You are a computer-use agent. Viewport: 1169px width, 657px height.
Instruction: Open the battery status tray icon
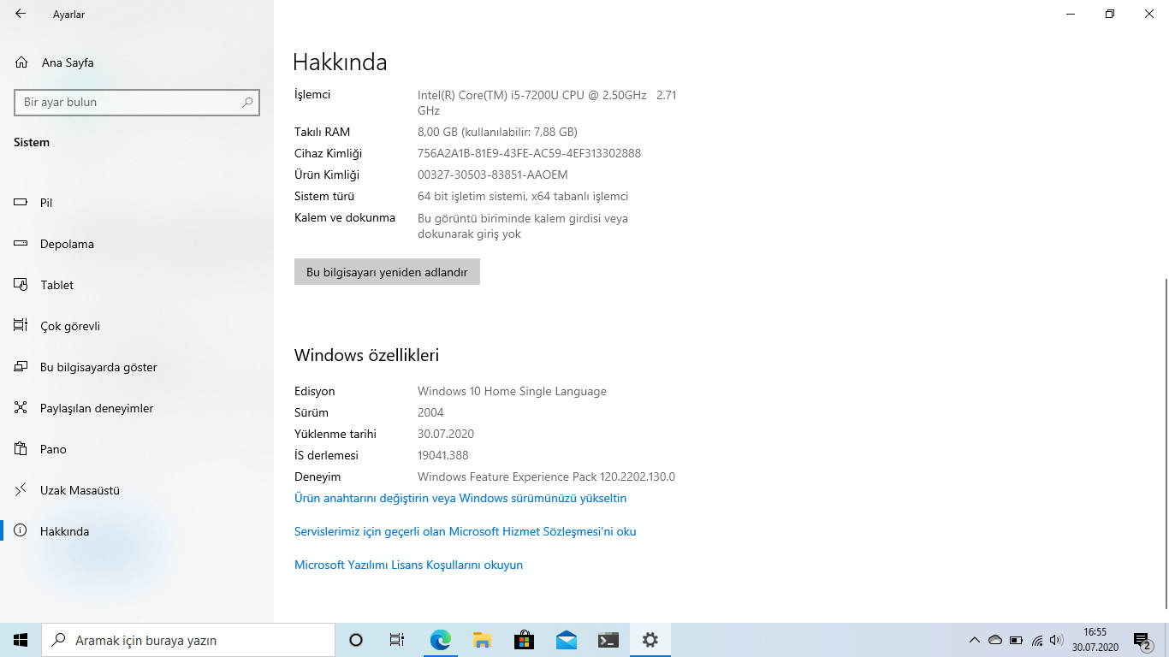pyautogui.click(x=1016, y=640)
